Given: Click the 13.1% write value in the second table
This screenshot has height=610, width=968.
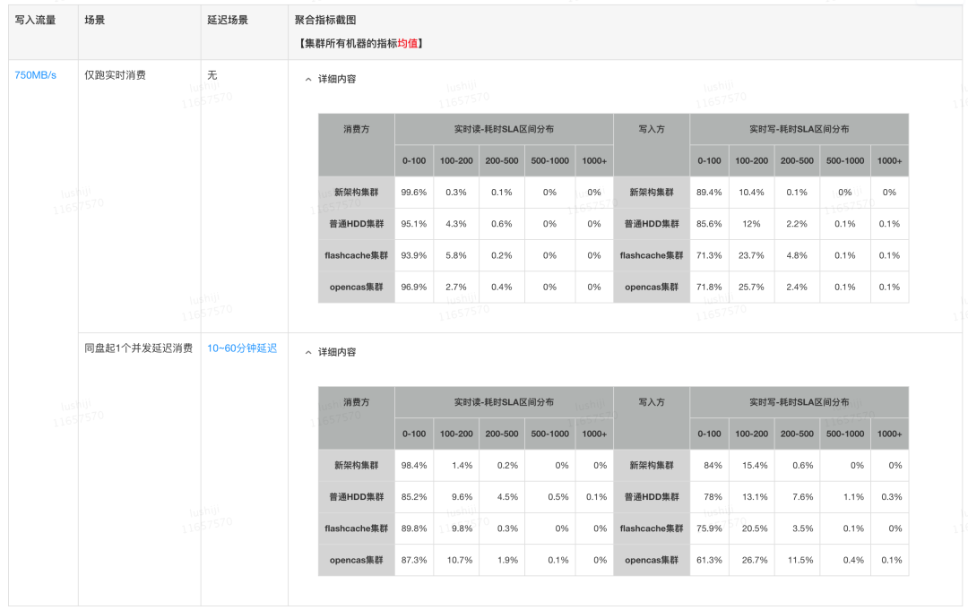Looking at the screenshot, I should click(x=755, y=497).
